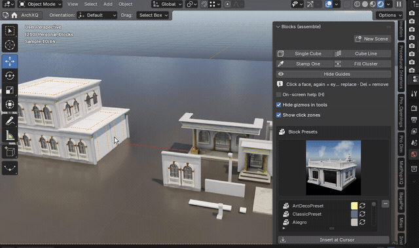Click the Fill Cluster button
Image resolution: width=419 pixels, height=248 pixels.
point(363,64)
